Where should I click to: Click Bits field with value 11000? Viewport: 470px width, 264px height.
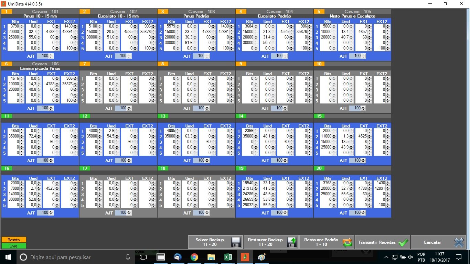329,136
